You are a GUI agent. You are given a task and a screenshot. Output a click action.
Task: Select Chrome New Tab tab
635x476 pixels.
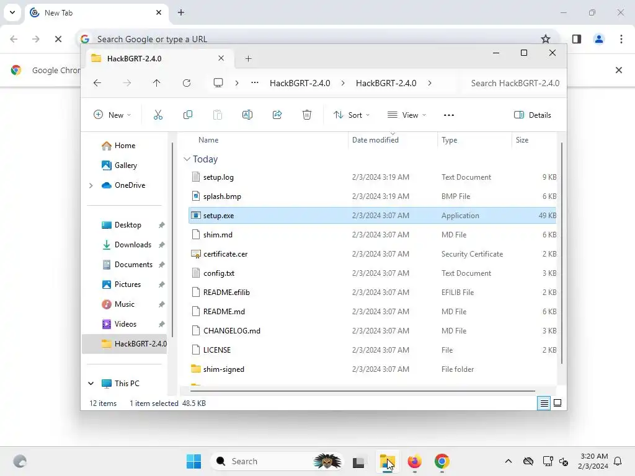point(97,12)
